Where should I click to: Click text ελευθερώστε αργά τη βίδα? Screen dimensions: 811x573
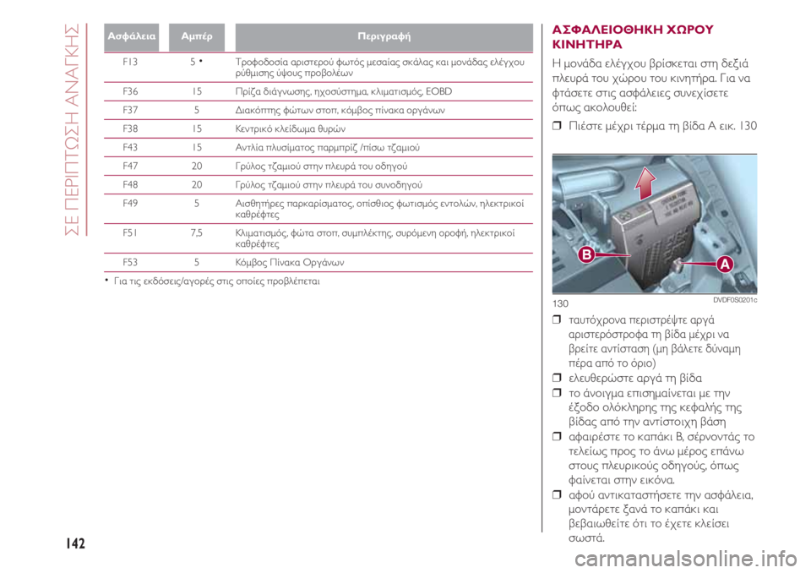click(635, 378)
